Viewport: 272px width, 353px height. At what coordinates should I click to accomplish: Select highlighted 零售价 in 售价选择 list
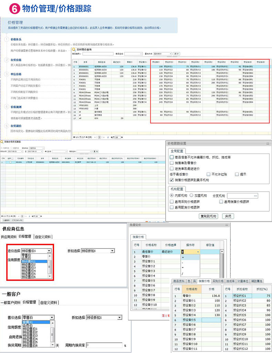(36, 322)
